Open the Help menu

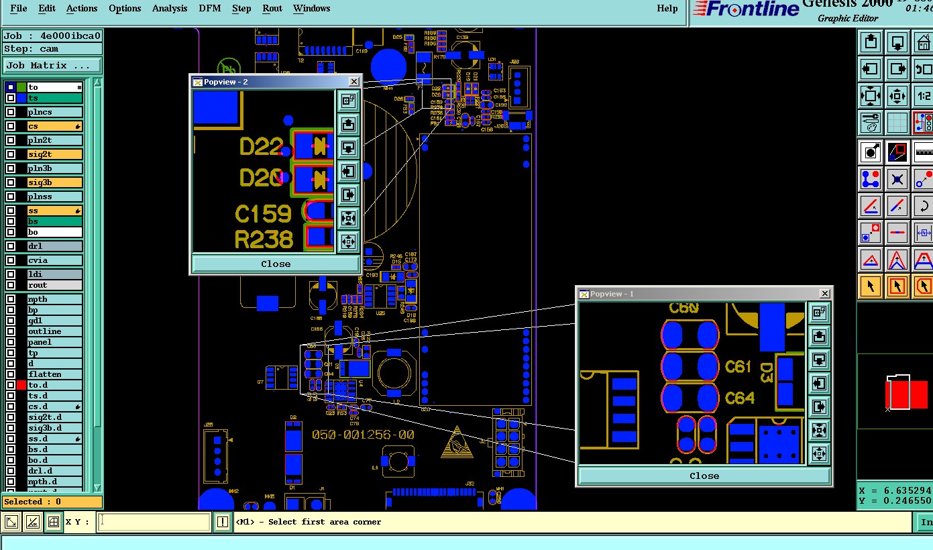[x=667, y=9]
